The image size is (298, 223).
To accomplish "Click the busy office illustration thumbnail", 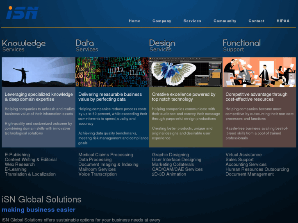I will tap(259, 72).
